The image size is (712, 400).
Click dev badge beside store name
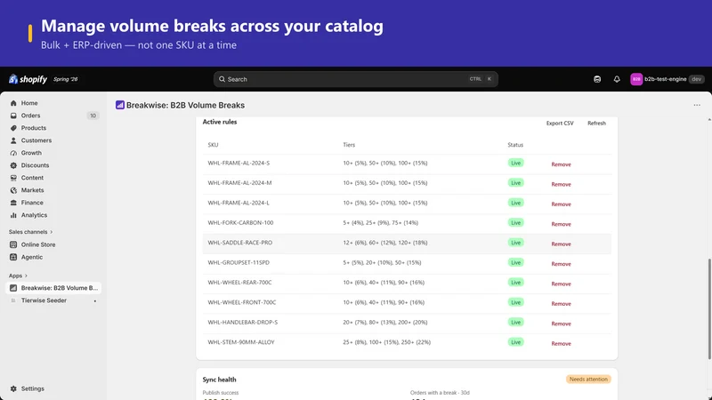pos(697,79)
